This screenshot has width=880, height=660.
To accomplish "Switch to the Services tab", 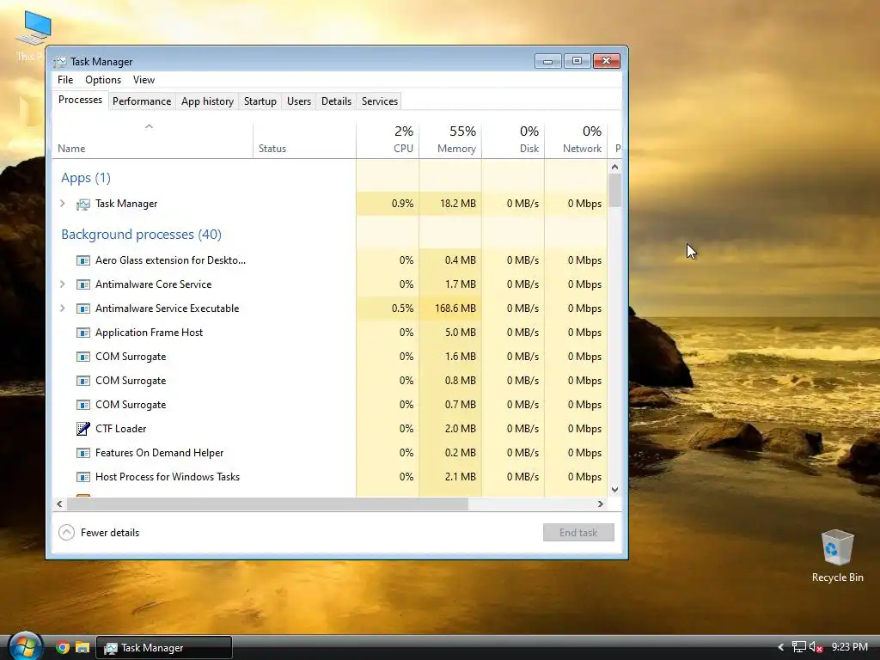I will pos(379,101).
